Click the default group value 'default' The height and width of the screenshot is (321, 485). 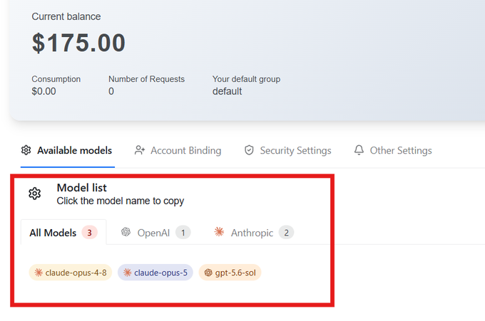[227, 91]
